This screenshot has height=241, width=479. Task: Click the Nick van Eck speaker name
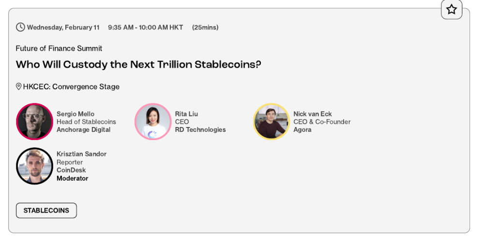coord(313,114)
